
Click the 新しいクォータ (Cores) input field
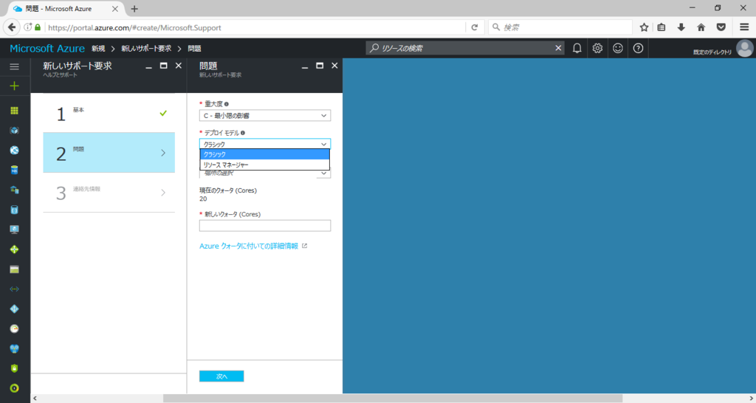(x=265, y=226)
